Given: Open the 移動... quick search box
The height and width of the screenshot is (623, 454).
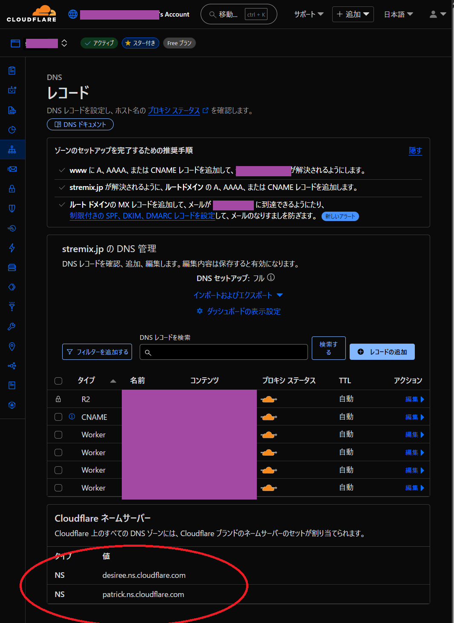Looking at the screenshot, I should pos(239,14).
